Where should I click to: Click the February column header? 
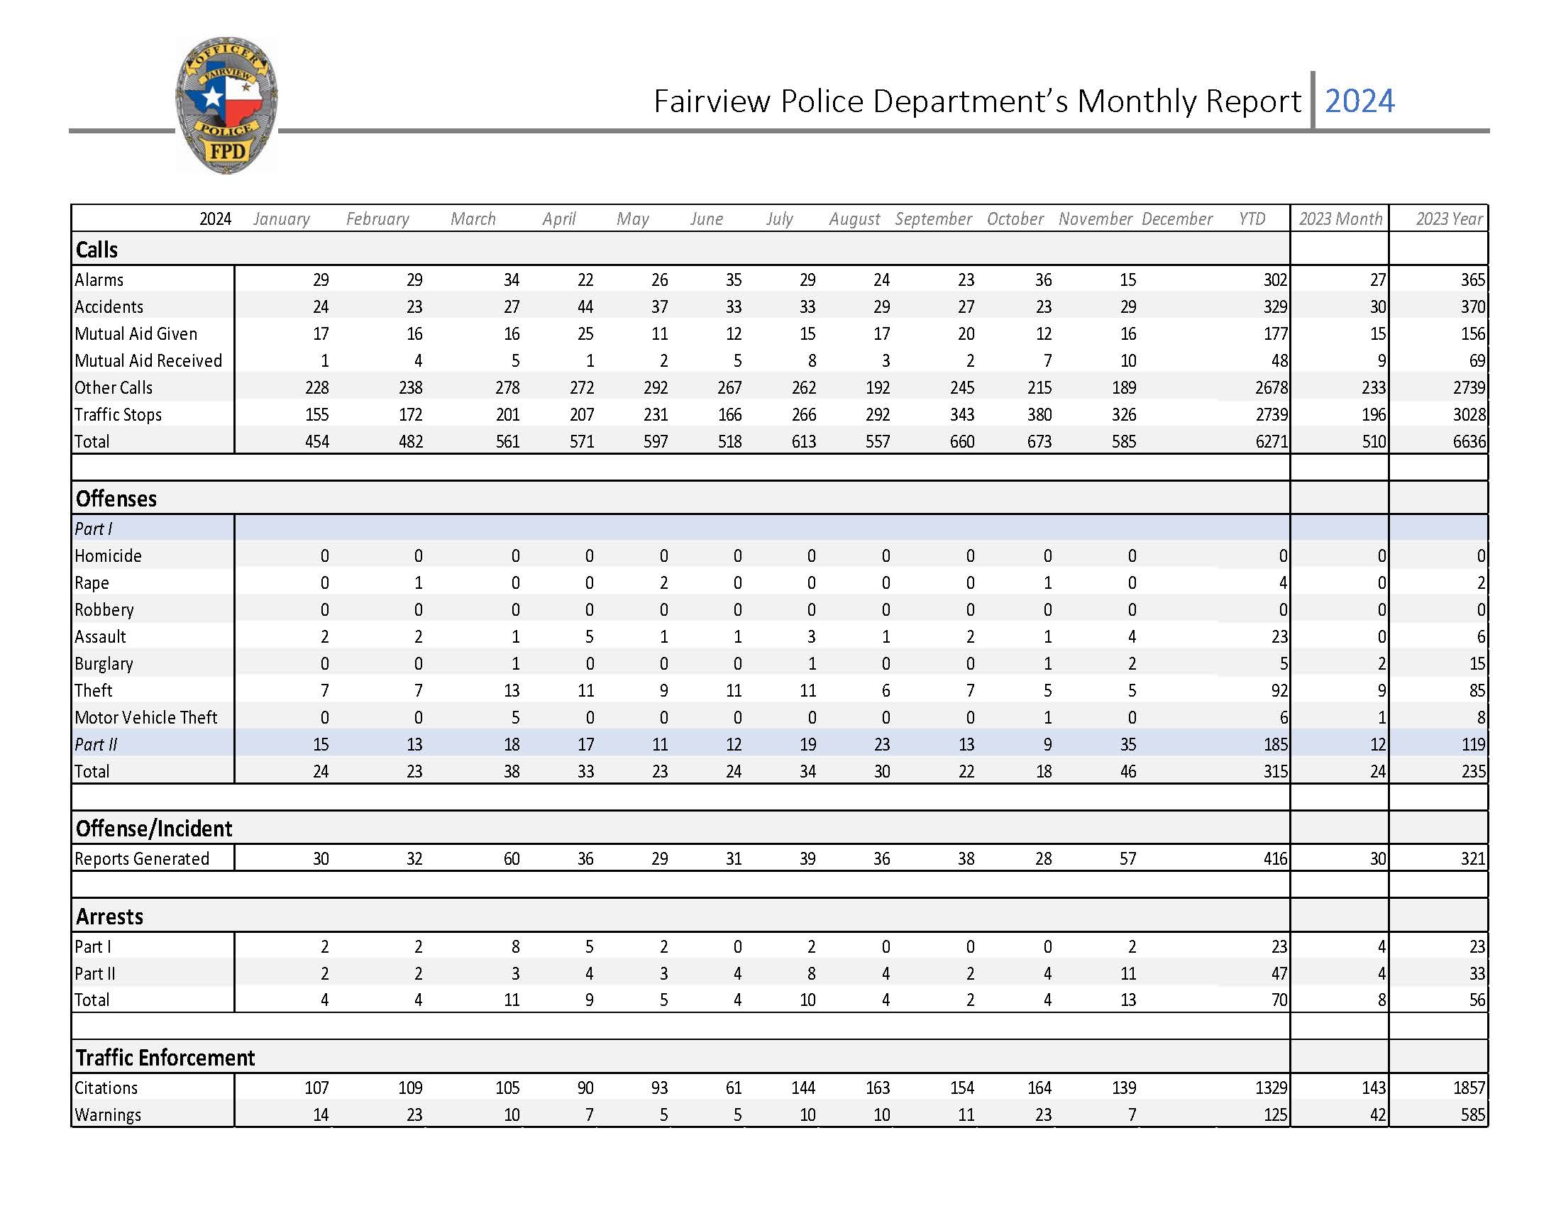tap(377, 218)
